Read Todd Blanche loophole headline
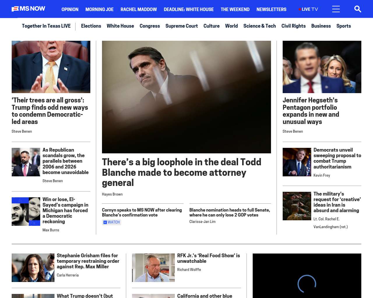The image size is (373, 298). pyautogui.click(x=182, y=172)
